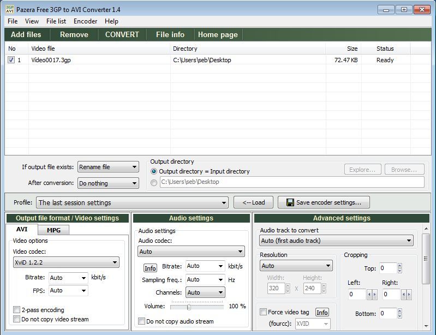
Task: Click Add files in the toolbar
Action: click(26, 34)
